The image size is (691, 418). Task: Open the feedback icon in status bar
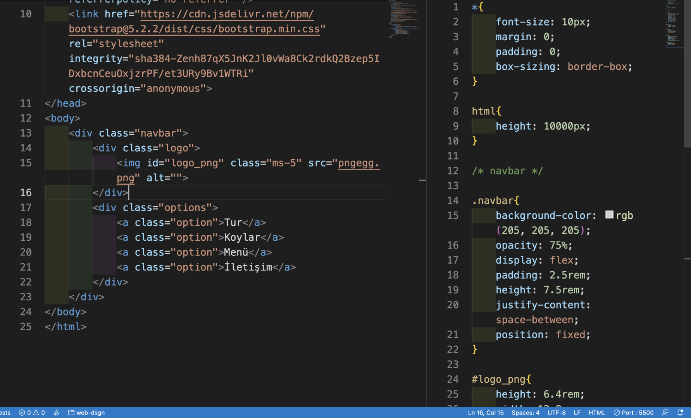pos(665,413)
